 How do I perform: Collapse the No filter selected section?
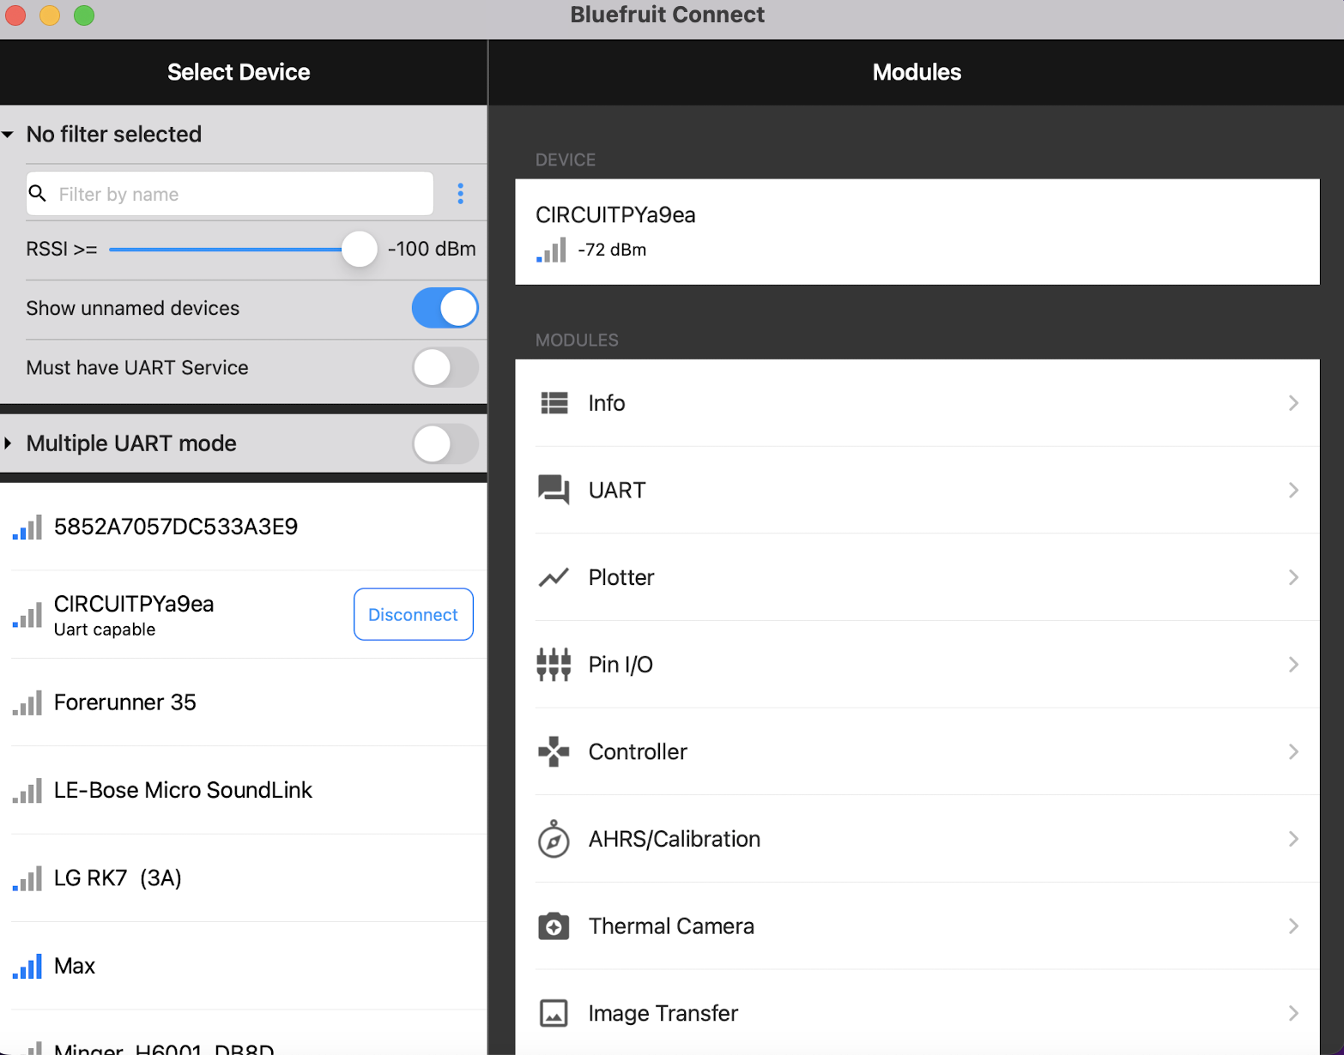tap(8, 135)
